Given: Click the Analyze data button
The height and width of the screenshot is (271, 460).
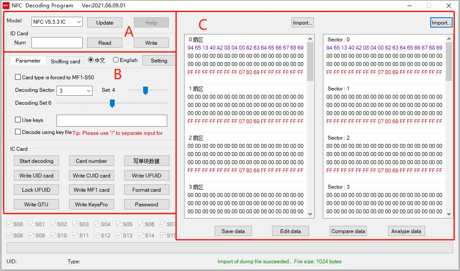Looking at the screenshot, I should tap(406, 231).
